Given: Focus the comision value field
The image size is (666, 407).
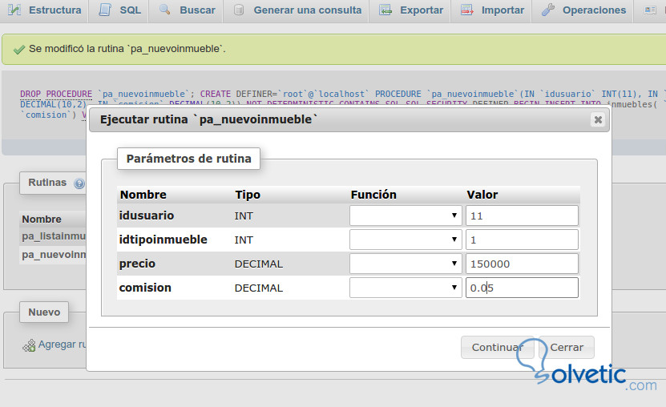Looking at the screenshot, I should coord(522,288).
